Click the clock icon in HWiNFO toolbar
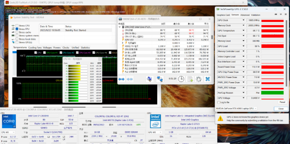290x144 pixels. pyautogui.click(x=181, y=79)
